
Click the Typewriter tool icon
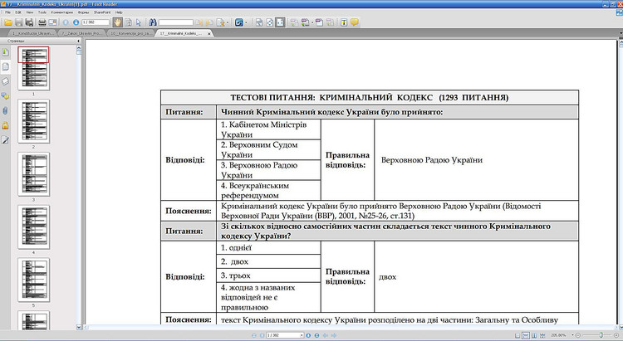pyautogui.click(x=344, y=22)
